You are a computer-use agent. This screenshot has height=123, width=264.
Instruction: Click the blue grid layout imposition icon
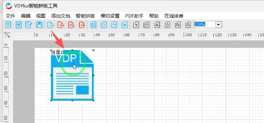click(93, 25)
